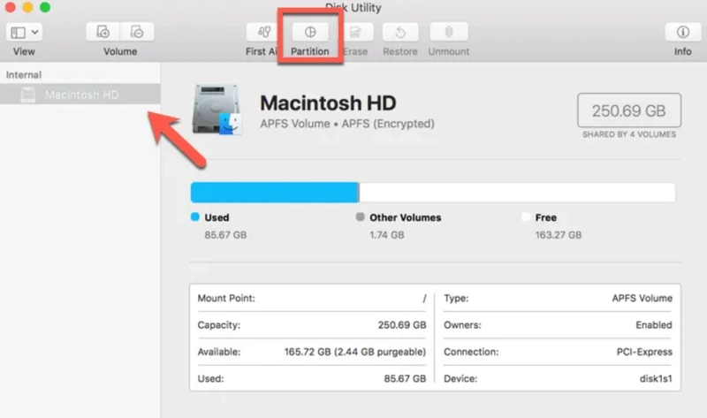Click the Free space portion of bar
This screenshot has height=418, width=707.
(517, 193)
